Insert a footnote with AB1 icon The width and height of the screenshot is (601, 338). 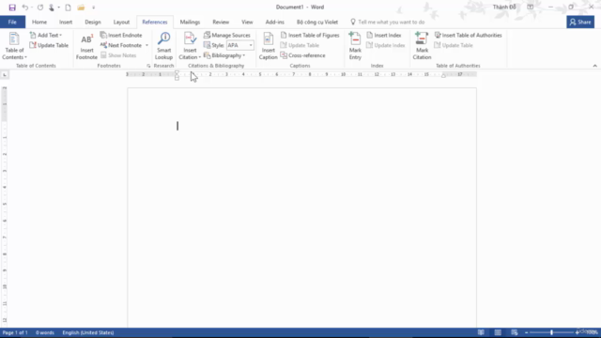click(86, 46)
